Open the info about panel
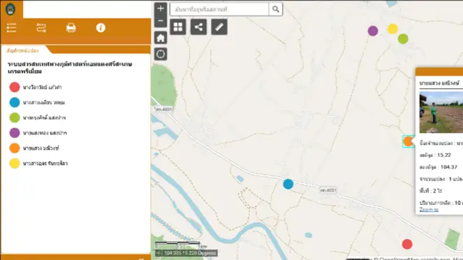 point(101,28)
